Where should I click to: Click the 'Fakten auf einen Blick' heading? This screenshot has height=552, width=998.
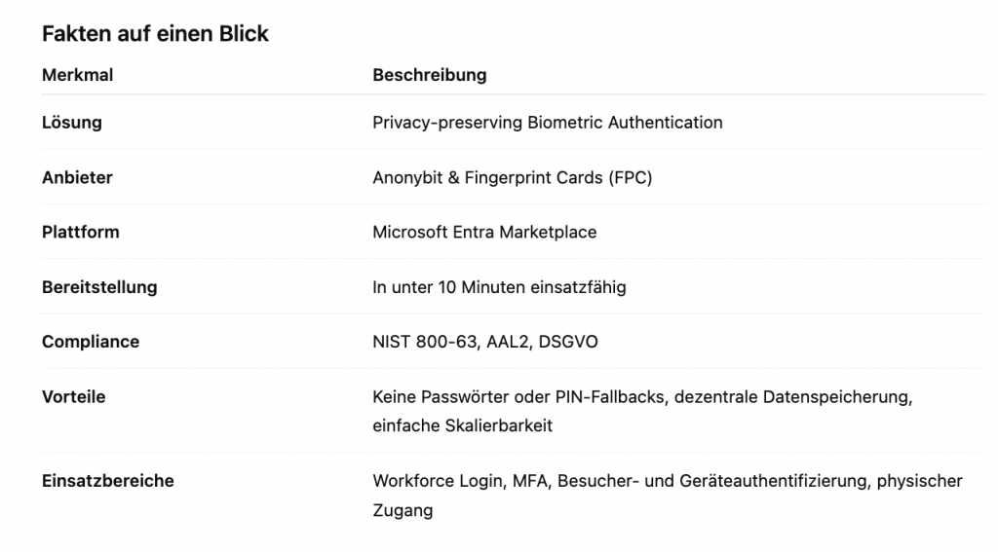[155, 34]
